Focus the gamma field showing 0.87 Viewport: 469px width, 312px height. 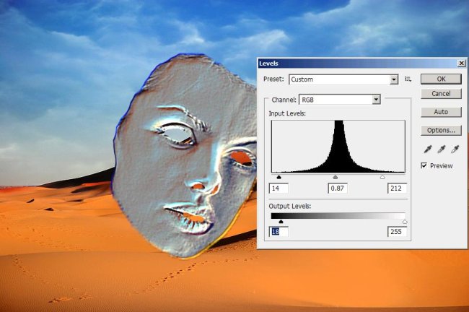tap(338, 188)
